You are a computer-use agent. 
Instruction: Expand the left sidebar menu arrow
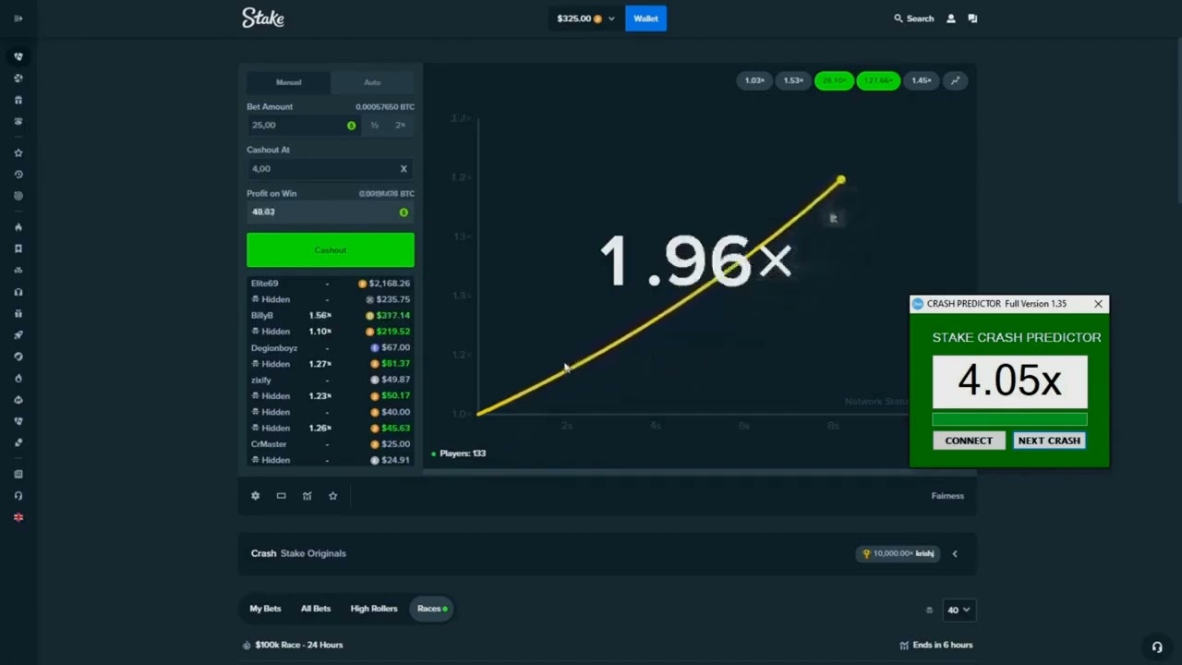click(x=18, y=18)
